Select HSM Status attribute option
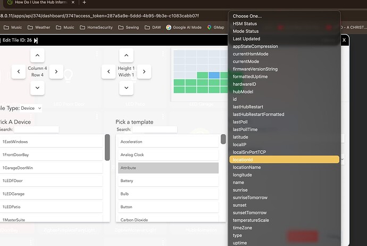Image resolution: width=367 pixels, height=246 pixels. coord(284,23)
